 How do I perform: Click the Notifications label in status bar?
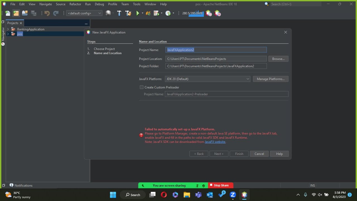tap(23, 185)
